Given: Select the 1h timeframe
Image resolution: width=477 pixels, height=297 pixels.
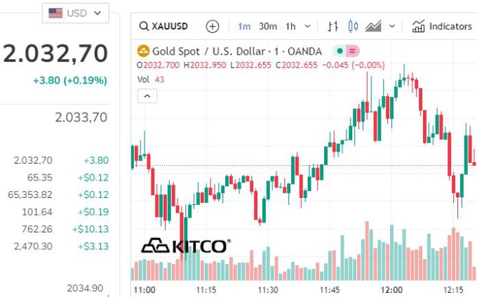Looking at the screenshot, I should [290, 27].
